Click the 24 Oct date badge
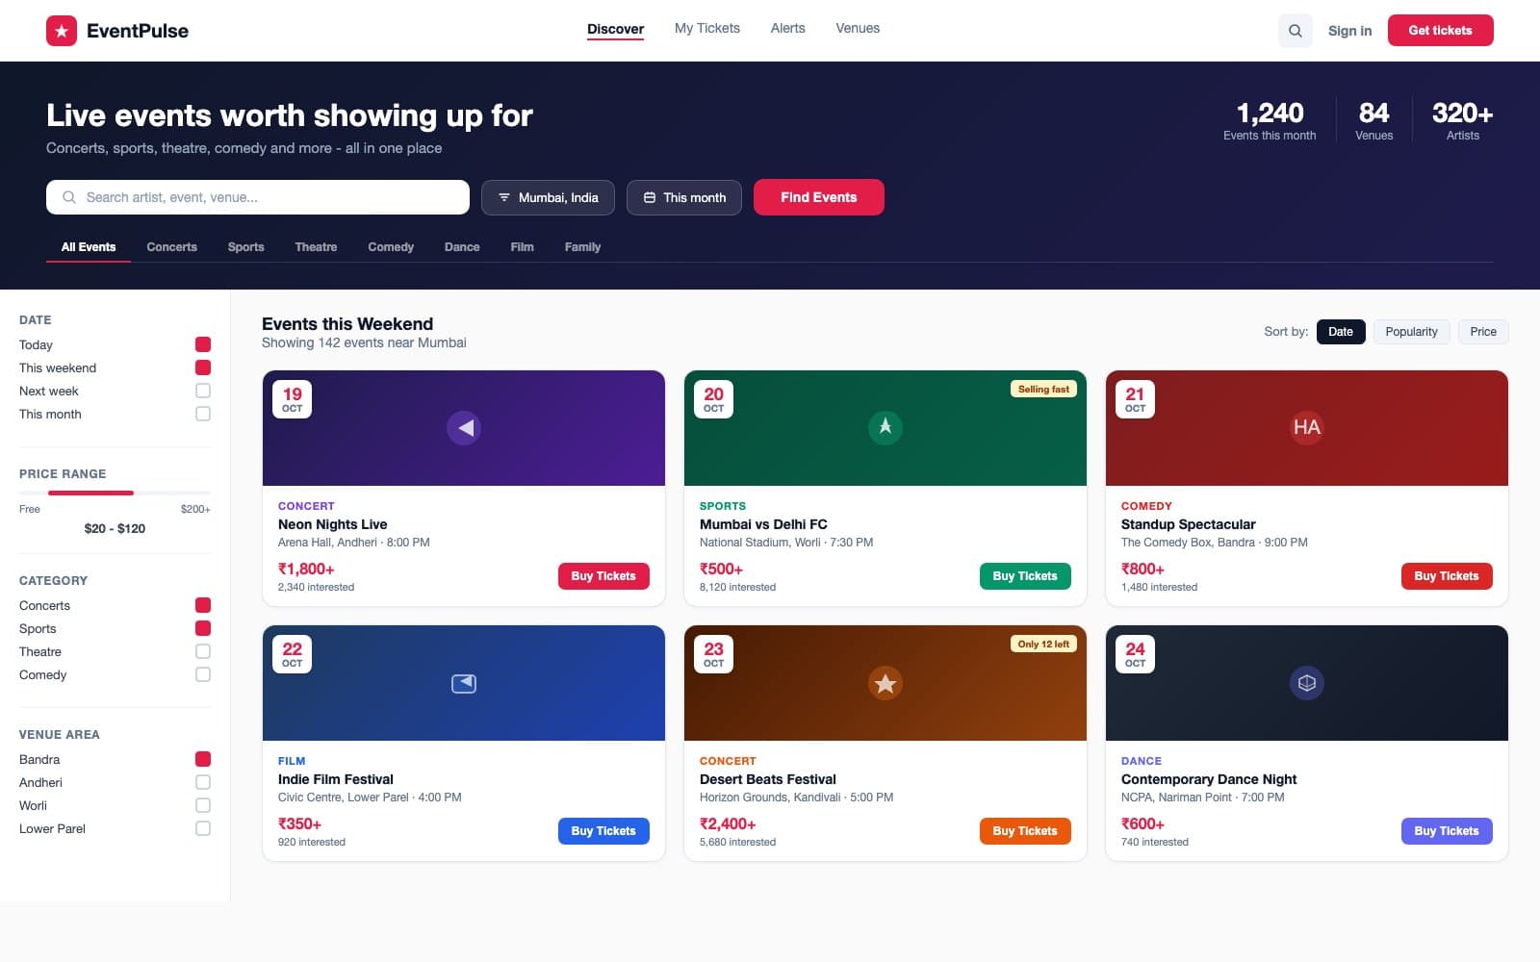The height and width of the screenshot is (962, 1540). [x=1136, y=654]
